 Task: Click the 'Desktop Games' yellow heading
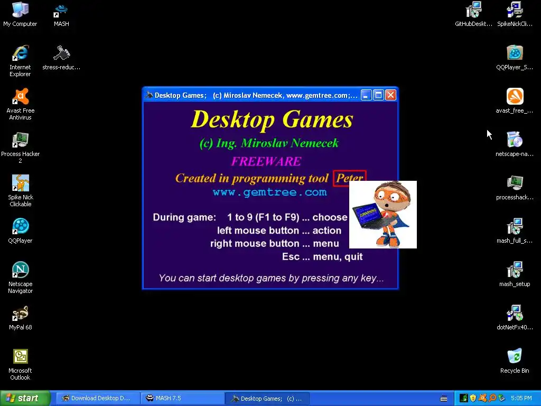(272, 120)
